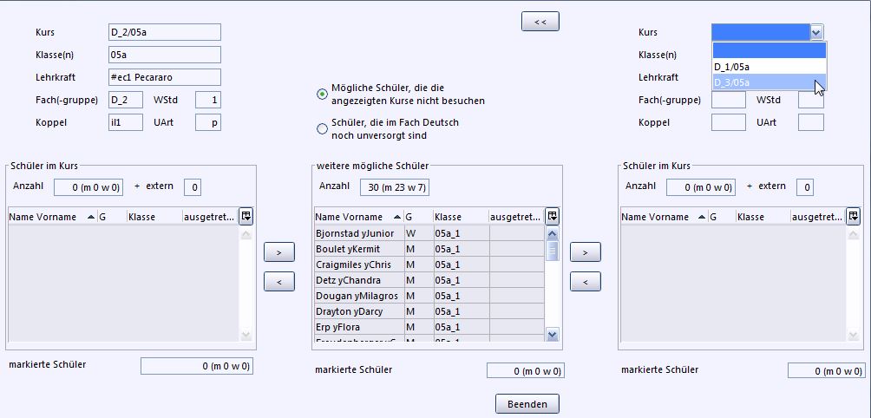
Task: Click right extern count field
Action: click(x=805, y=187)
